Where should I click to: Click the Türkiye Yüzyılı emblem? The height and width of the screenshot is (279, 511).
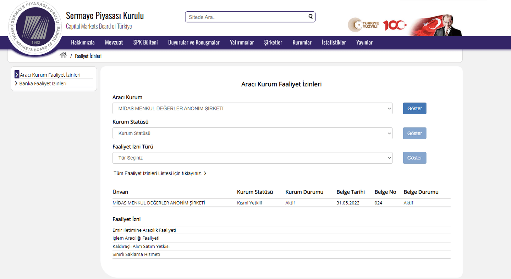363,25
